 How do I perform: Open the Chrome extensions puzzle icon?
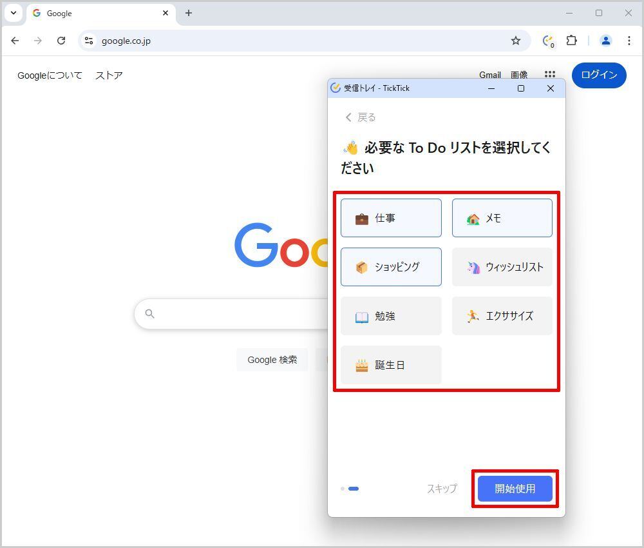pyautogui.click(x=571, y=41)
